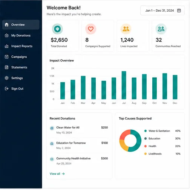Click the May 10, 2024 donation date
The height and width of the screenshot is (190, 190).
(64, 133)
